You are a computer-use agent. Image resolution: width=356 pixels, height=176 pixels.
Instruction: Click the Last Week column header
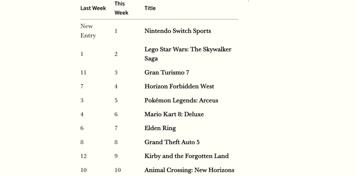93,8
